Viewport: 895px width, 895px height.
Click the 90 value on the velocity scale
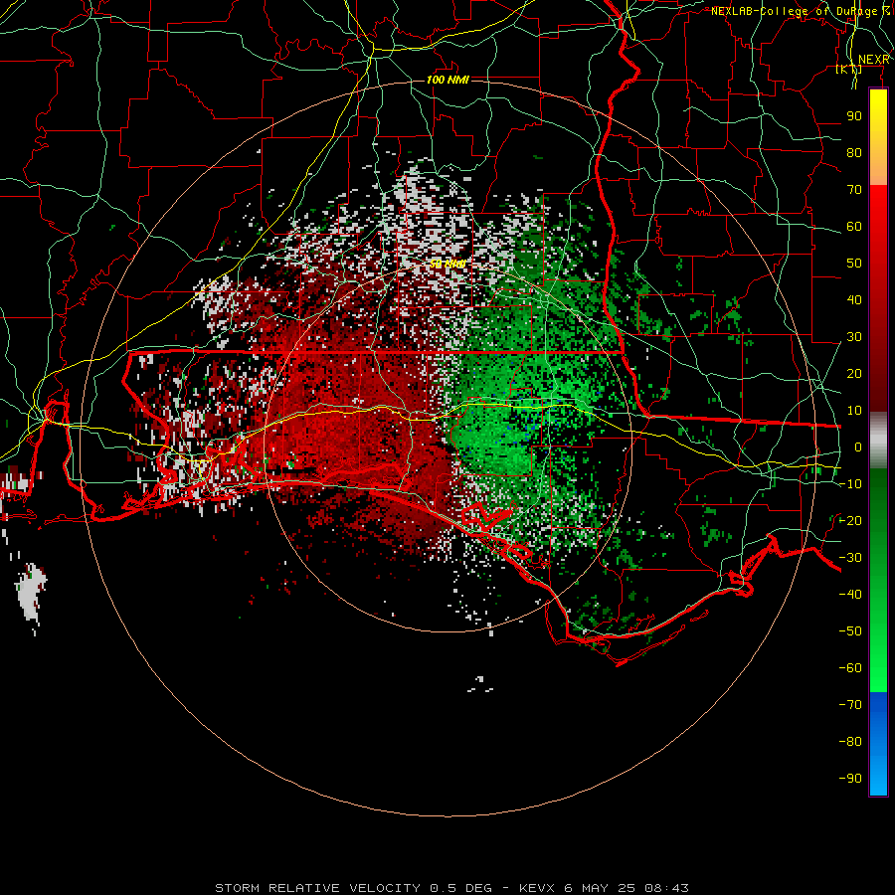(x=854, y=116)
